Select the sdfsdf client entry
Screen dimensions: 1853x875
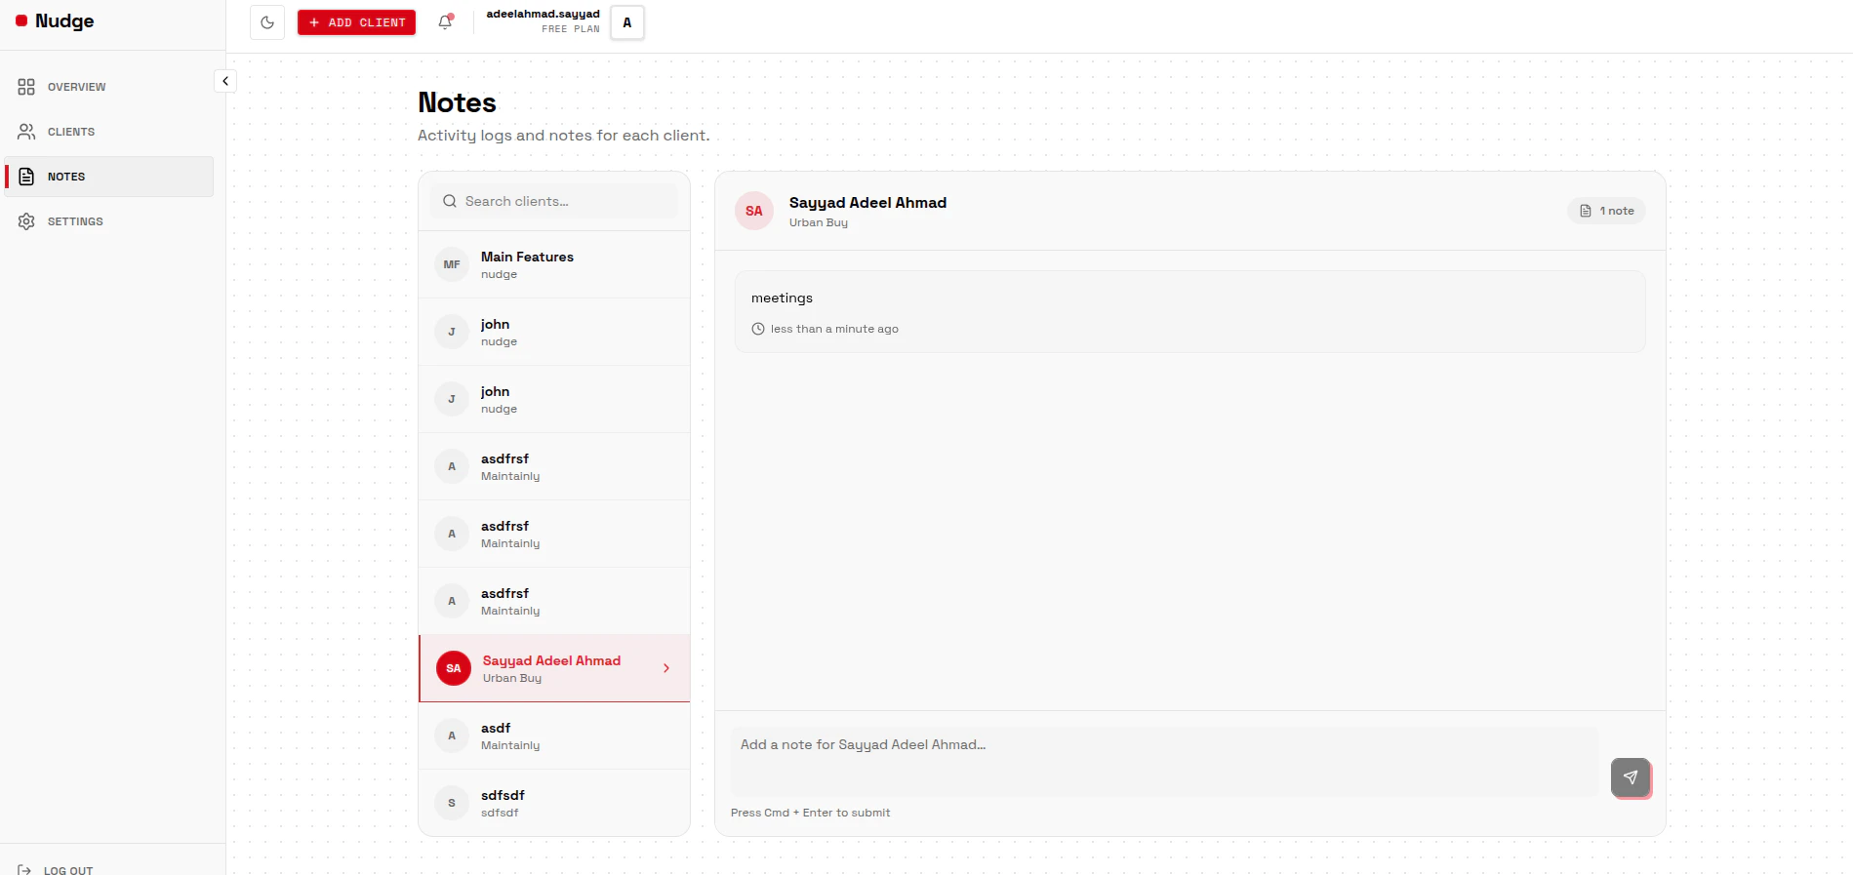pos(554,803)
